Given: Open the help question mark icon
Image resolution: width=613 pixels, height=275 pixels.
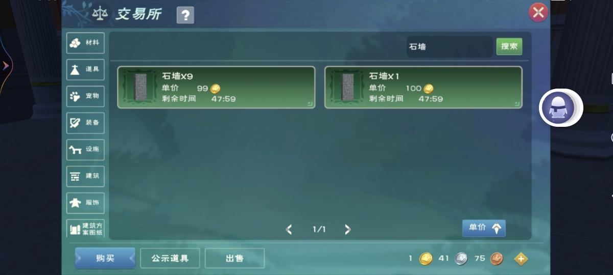Looking at the screenshot, I should [185, 15].
